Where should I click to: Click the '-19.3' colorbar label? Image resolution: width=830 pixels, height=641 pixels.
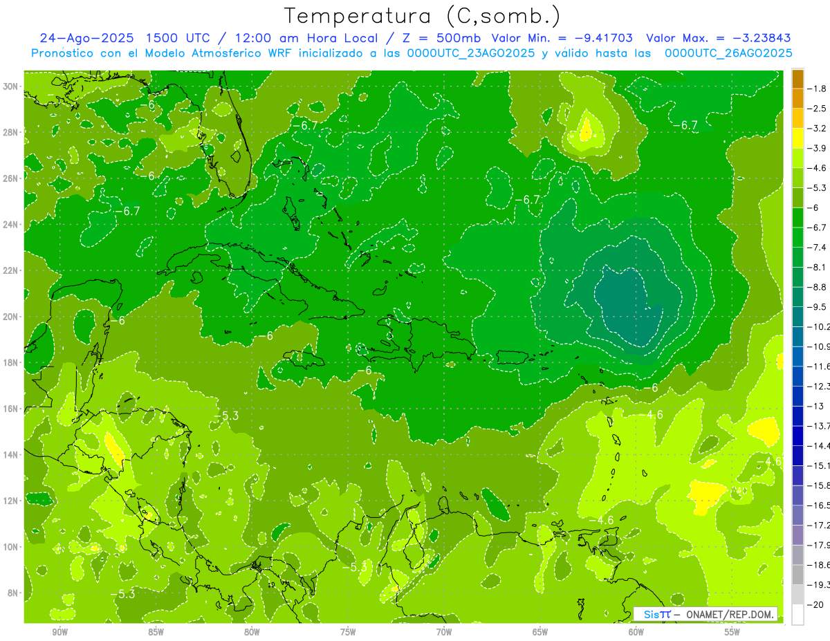click(x=820, y=584)
